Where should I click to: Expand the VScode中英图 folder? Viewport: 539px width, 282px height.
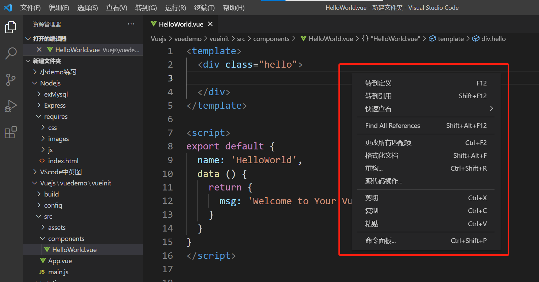[x=35, y=172]
